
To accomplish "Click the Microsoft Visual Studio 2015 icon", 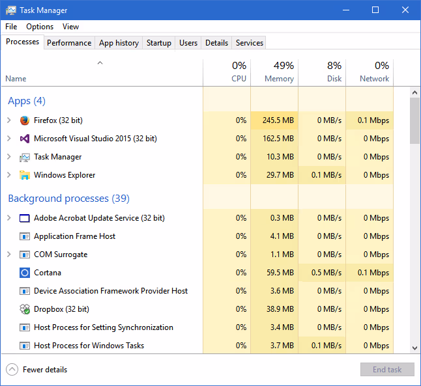I will point(24,139).
